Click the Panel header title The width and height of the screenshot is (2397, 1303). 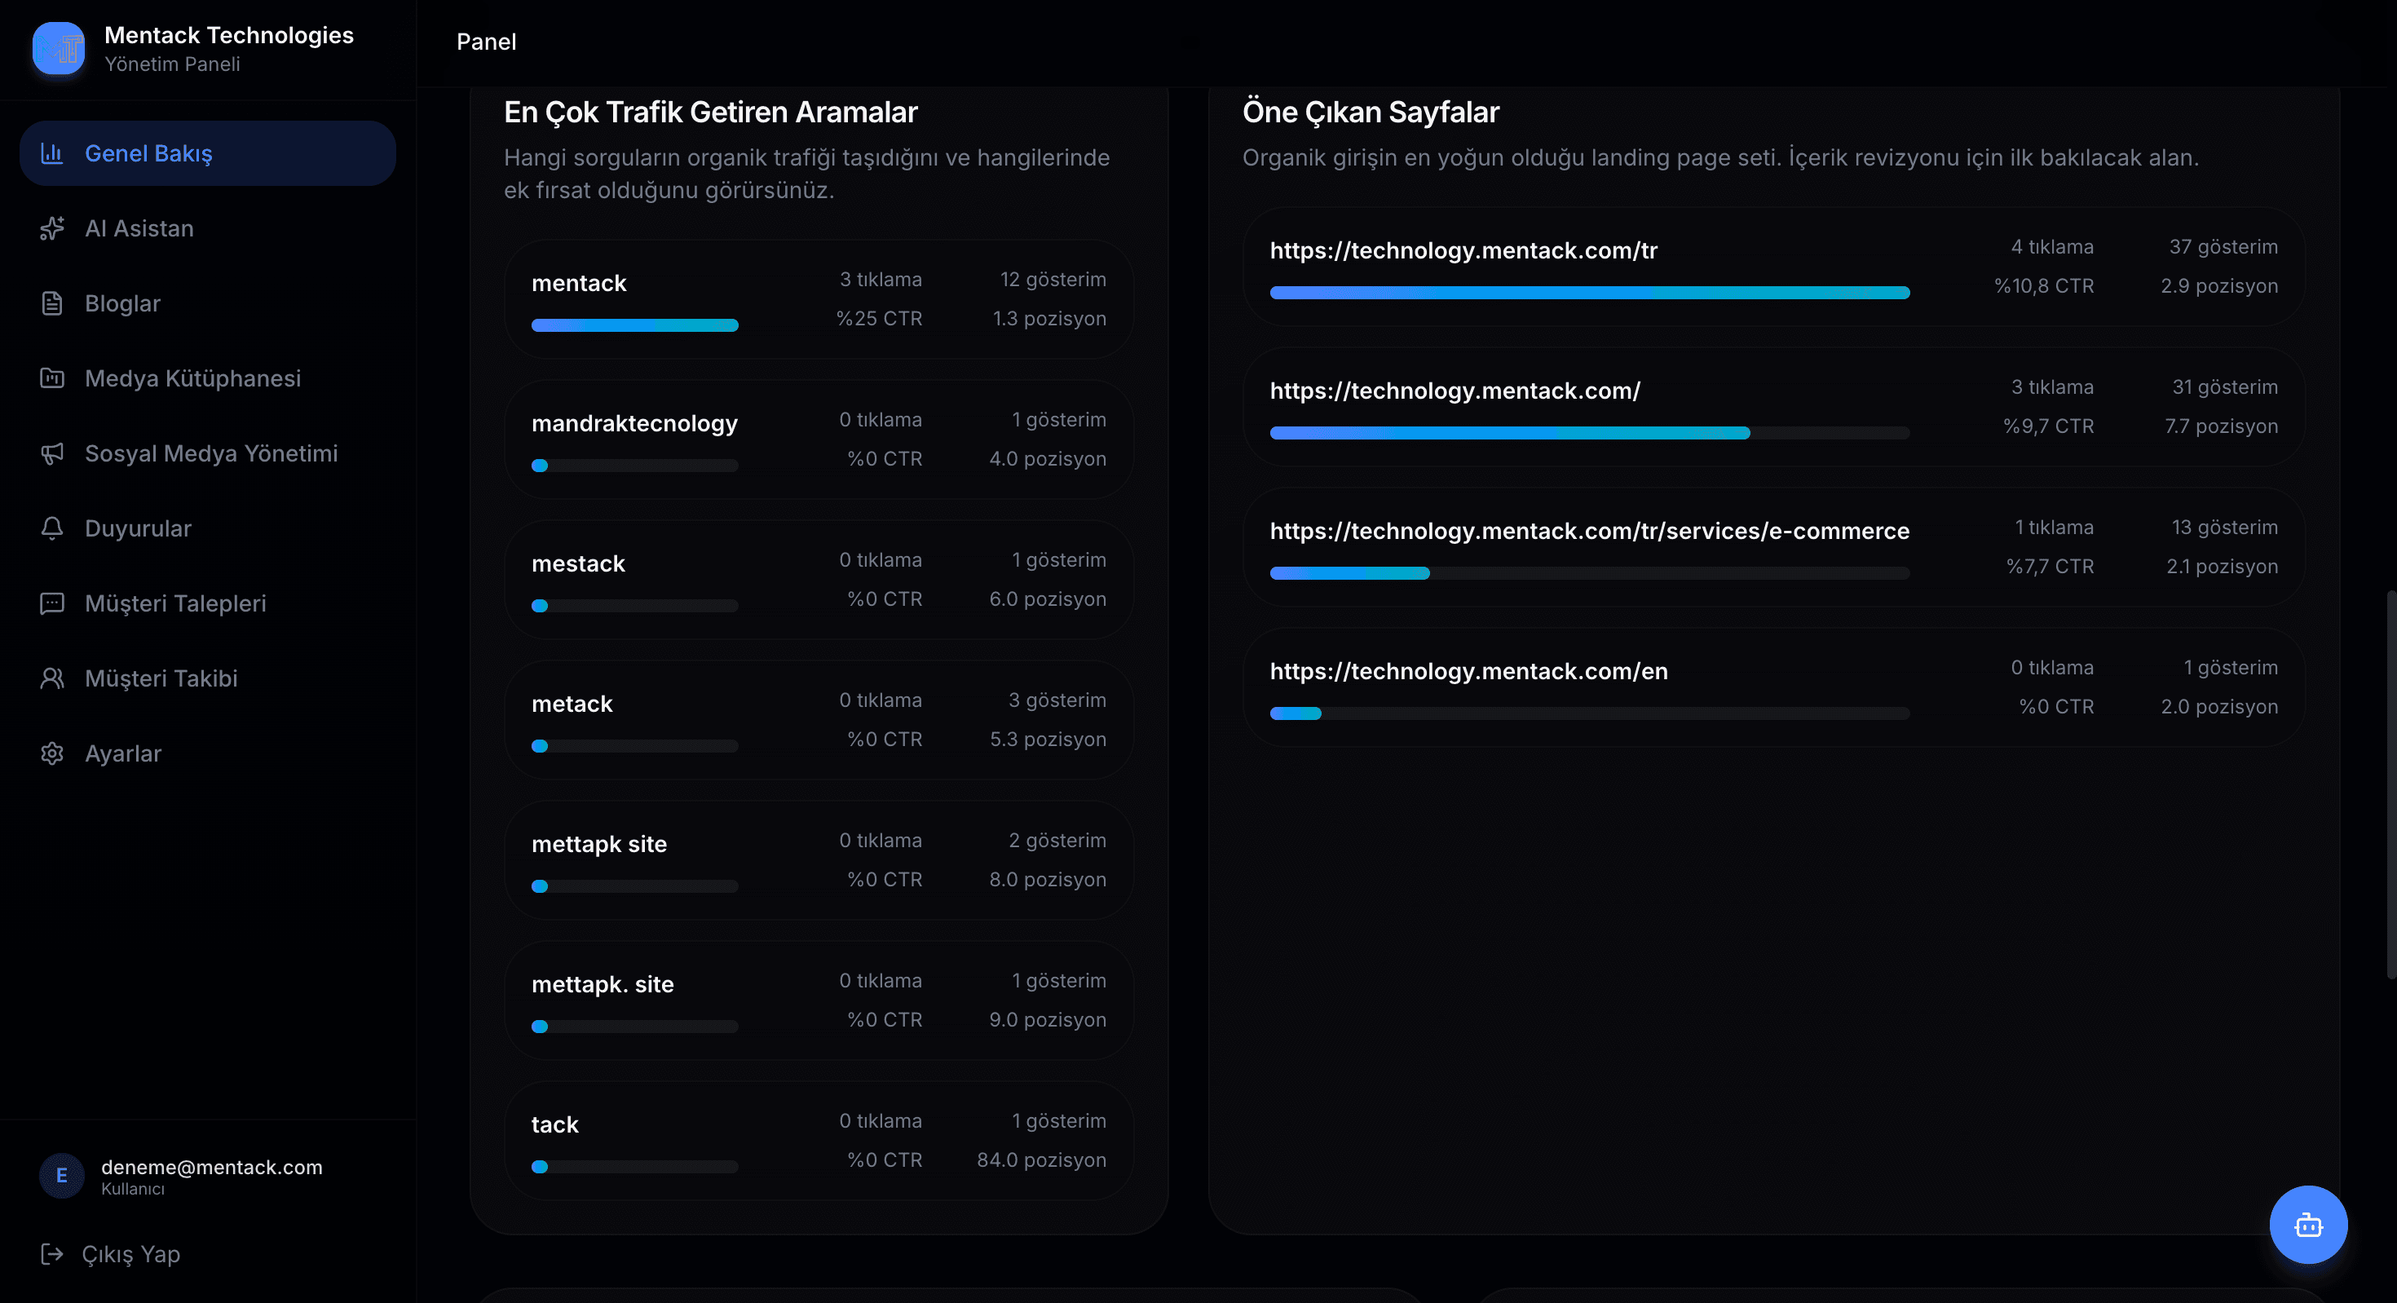486,42
